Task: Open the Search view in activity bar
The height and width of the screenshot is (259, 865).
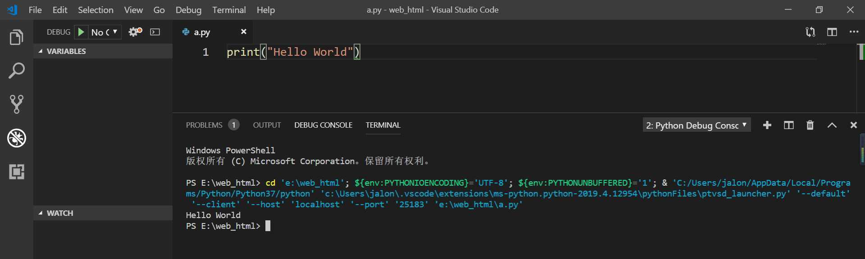Action: coord(17,71)
